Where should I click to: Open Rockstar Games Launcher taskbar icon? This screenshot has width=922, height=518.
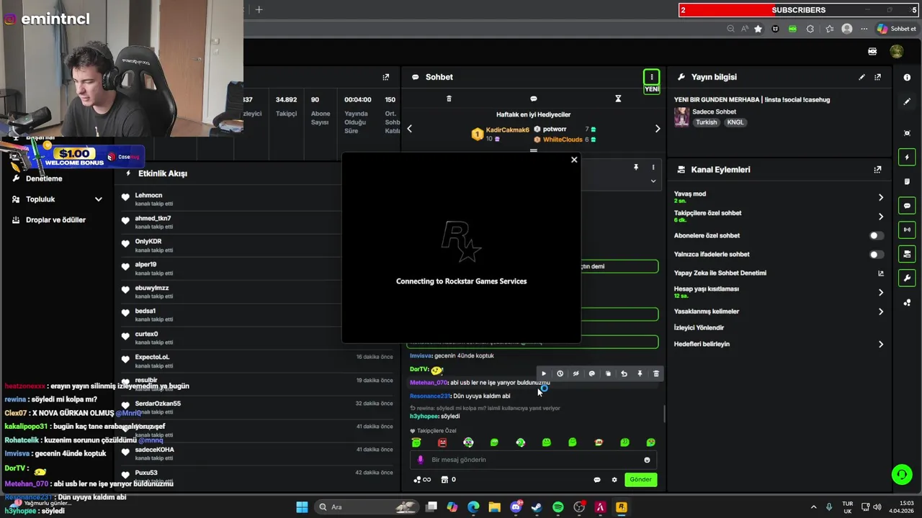(x=621, y=507)
